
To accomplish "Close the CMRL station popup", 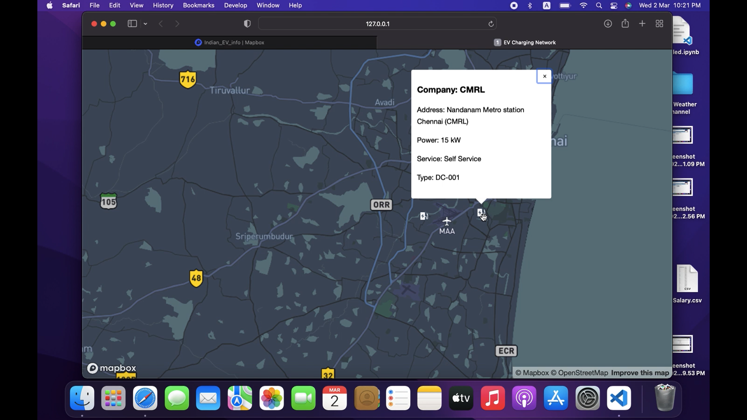I will [544, 76].
